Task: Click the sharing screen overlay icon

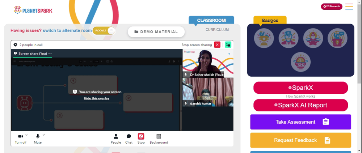Action: coord(75,92)
